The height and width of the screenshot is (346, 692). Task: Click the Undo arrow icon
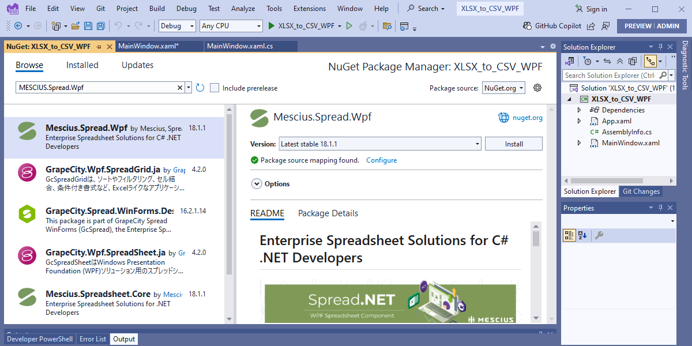(118, 26)
